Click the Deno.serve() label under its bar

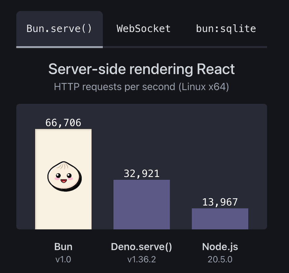(141, 247)
